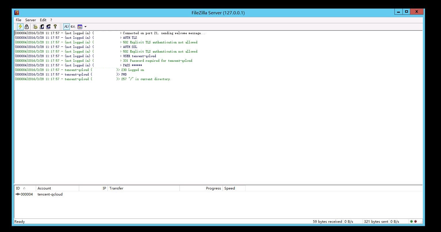Expand the dropdown arrow beside grid icon
The height and width of the screenshot is (232, 441).
click(x=85, y=27)
